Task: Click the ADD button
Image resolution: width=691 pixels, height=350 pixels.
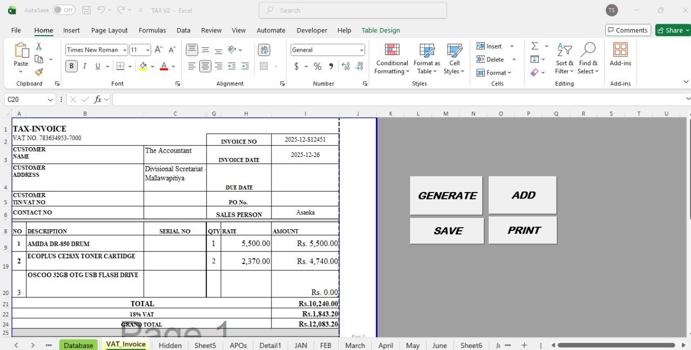Action: (523, 195)
